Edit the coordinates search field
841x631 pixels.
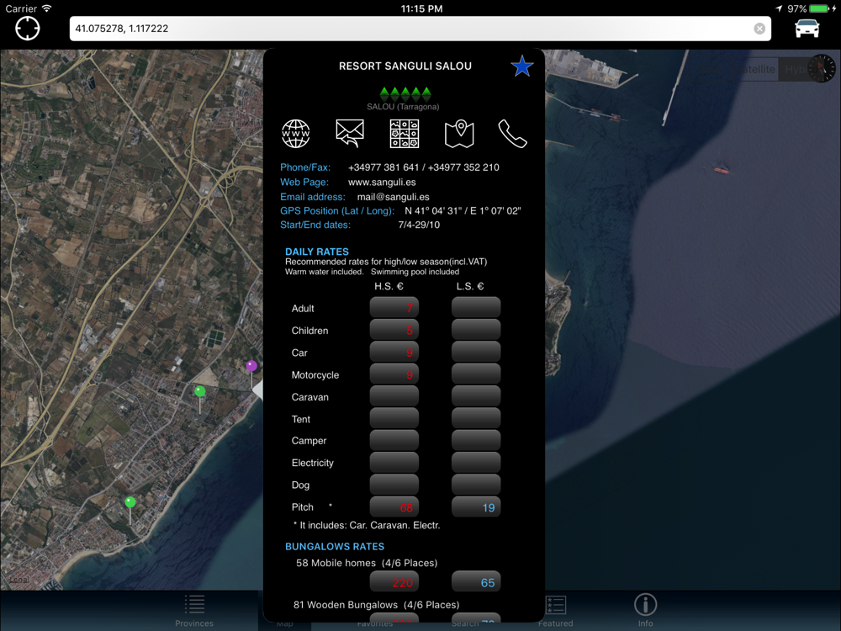(420, 29)
